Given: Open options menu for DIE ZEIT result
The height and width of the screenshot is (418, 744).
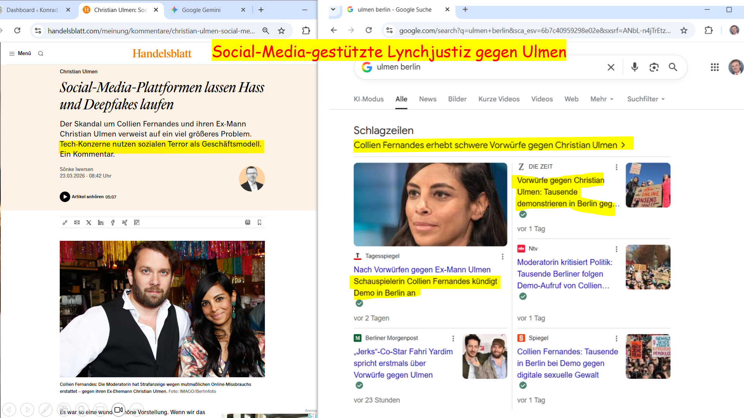Looking at the screenshot, I should click(616, 167).
